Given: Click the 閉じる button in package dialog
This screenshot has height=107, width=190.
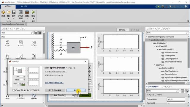Looking at the screenshot, I should [76, 90].
